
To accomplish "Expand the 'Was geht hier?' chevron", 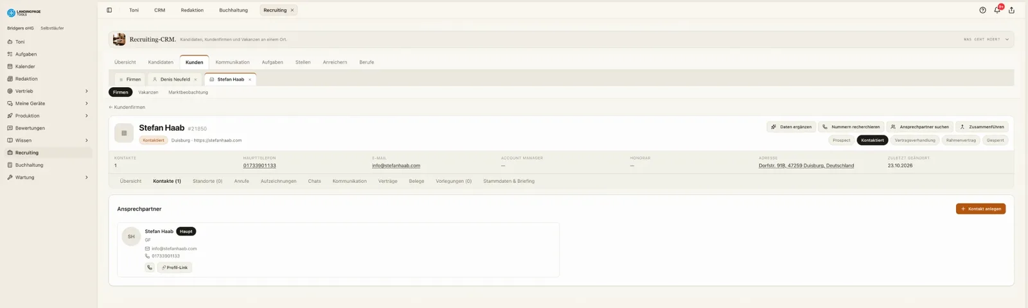I will [x=1007, y=40].
